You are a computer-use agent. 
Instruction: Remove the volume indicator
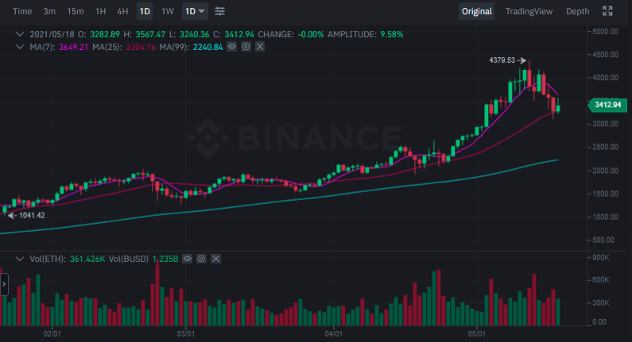pos(215,259)
